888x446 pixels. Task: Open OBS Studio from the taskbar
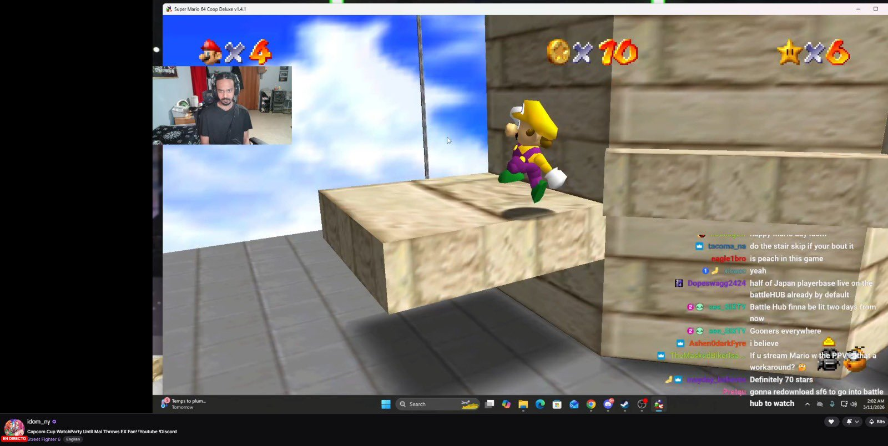[642, 404]
